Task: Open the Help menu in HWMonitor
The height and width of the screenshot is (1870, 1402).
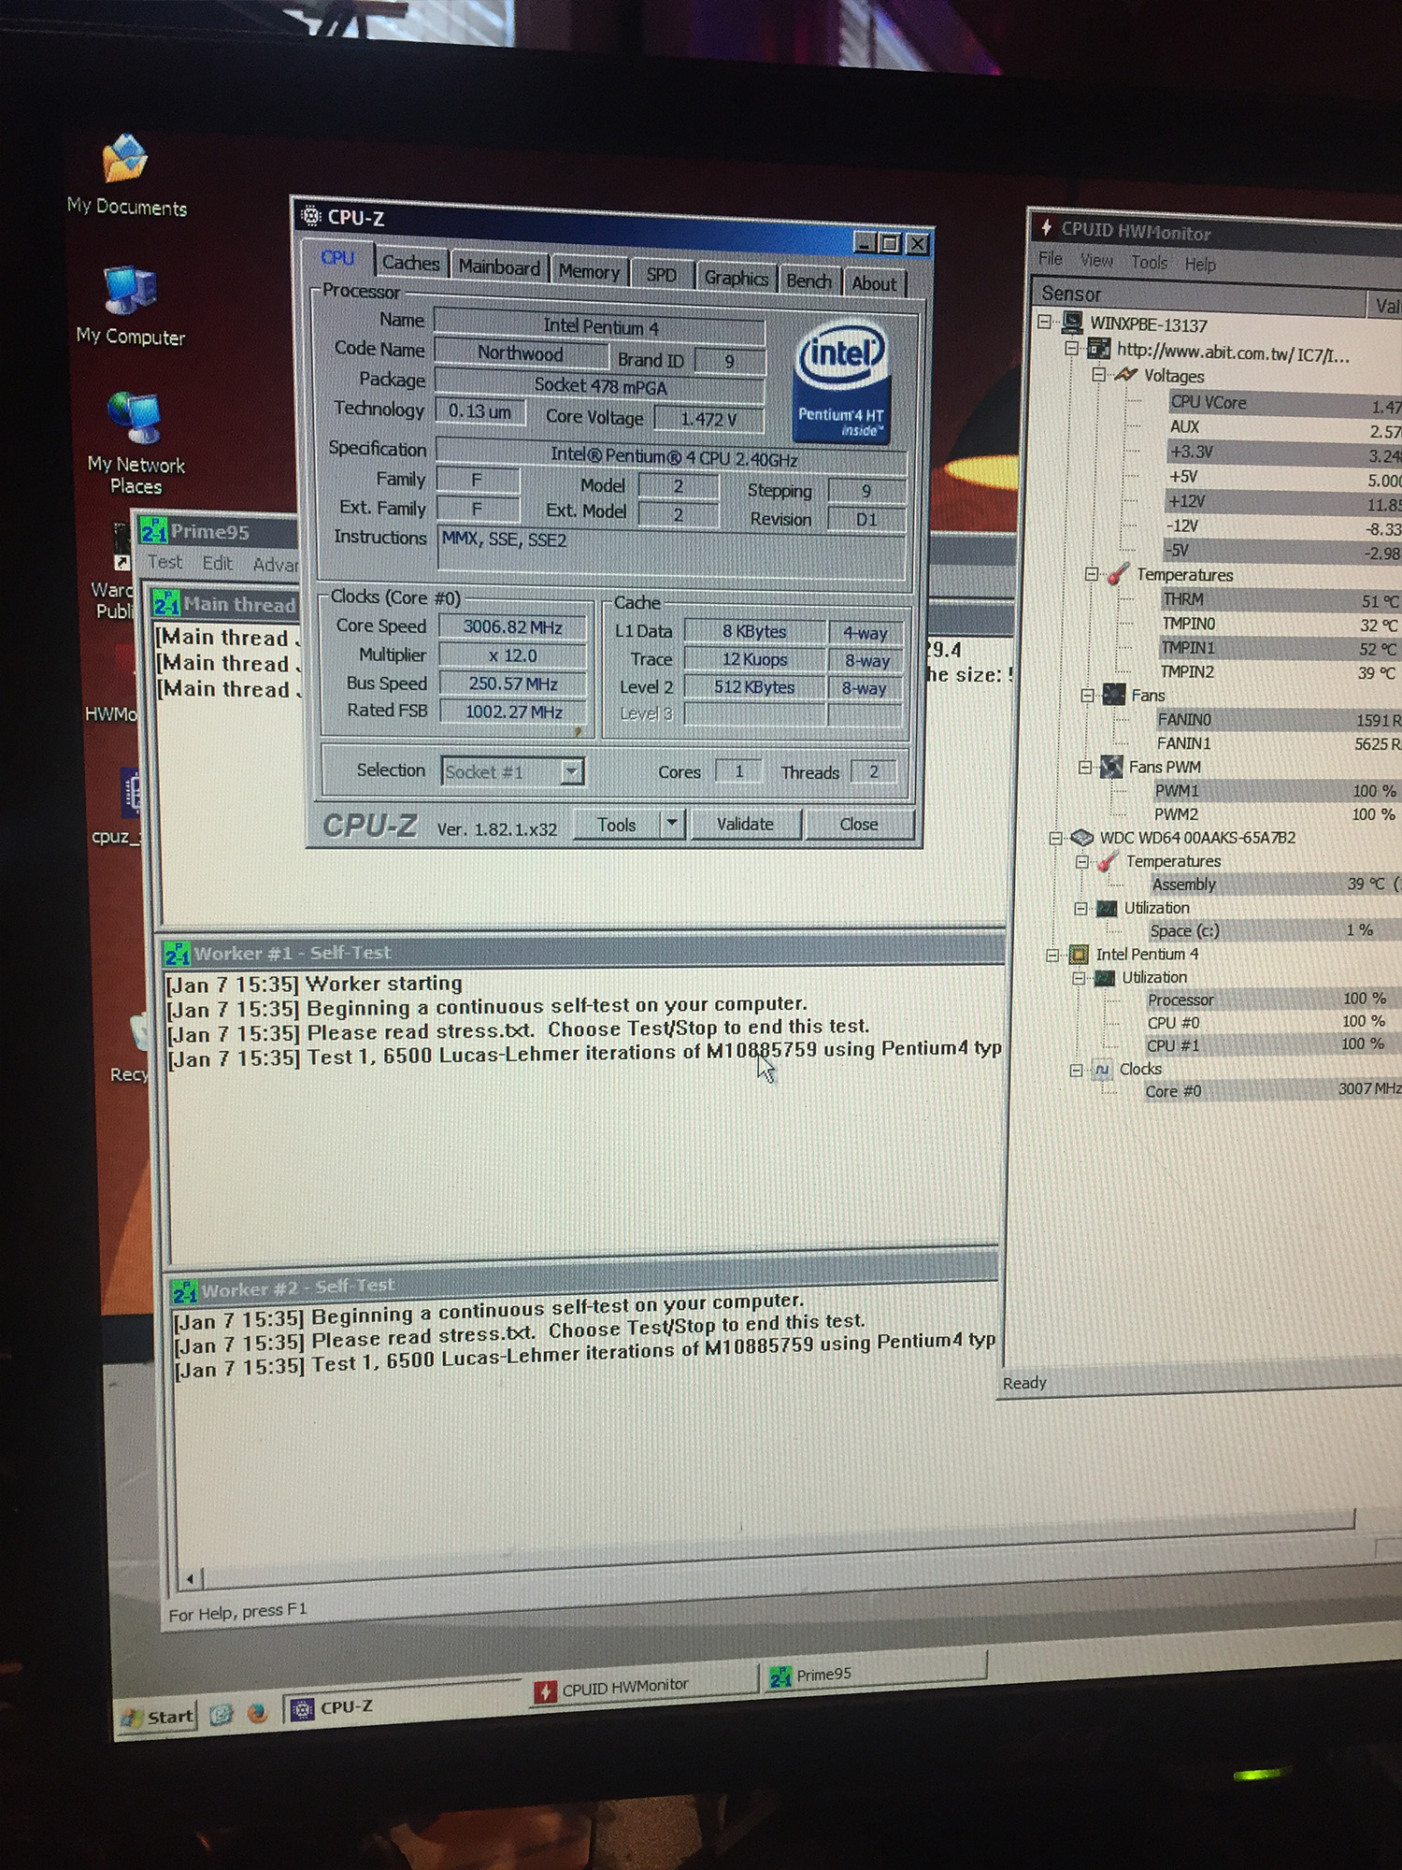Action: pos(1200,265)
